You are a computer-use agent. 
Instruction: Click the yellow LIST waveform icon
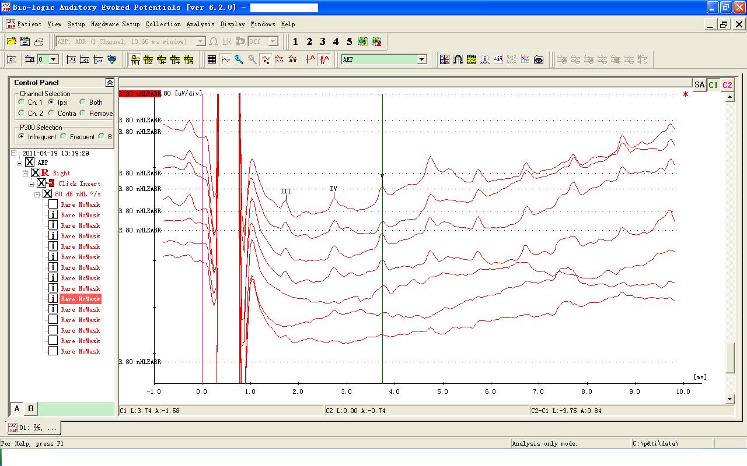(472, 59)
